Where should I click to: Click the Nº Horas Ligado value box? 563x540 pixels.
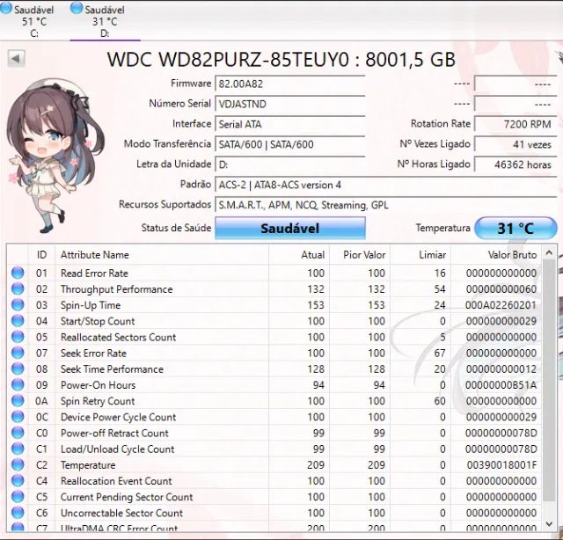[515, 164]
